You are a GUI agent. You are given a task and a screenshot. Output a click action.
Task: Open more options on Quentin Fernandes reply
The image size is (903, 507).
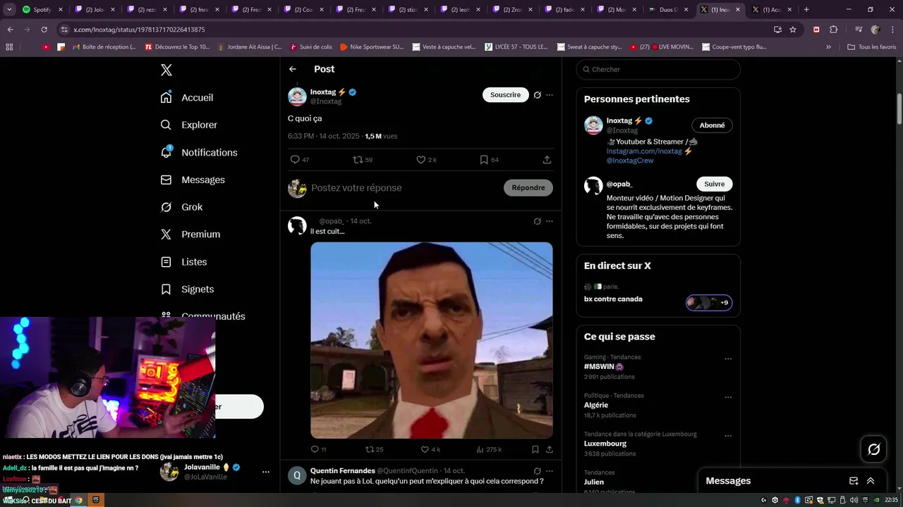550,470
